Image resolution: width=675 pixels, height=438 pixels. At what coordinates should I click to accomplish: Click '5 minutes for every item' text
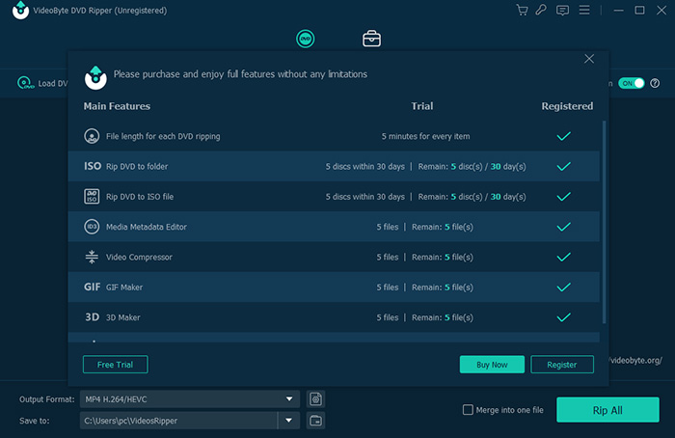pos(425,136)
